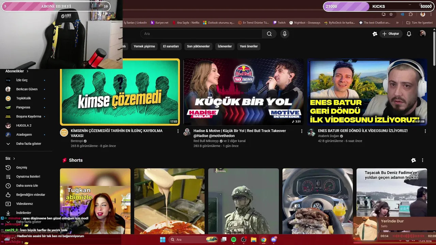Open Red Bull Miksteyp channel link
Viewport: 436px width, 245px height.
206,141
